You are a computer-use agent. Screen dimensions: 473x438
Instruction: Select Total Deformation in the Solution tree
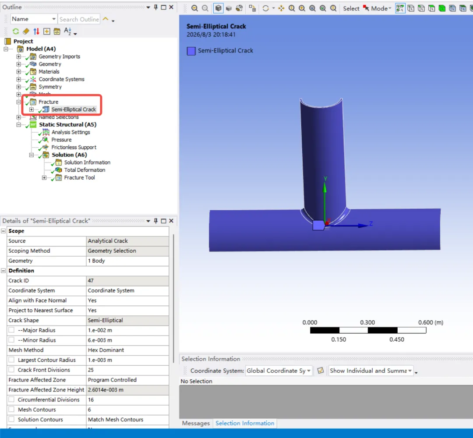pos(85,170)
